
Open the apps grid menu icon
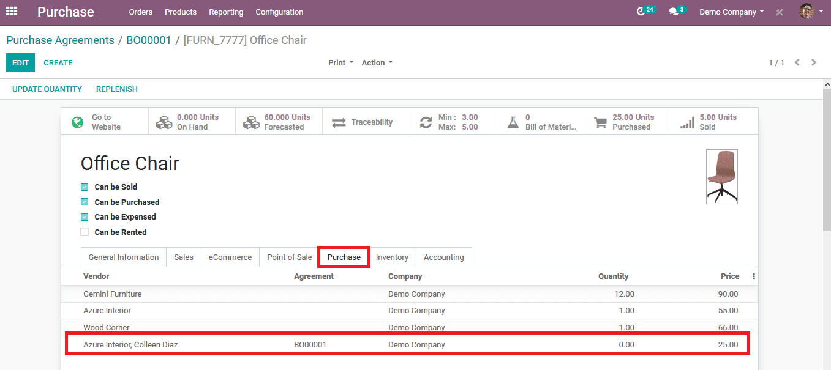click(12, 11)
